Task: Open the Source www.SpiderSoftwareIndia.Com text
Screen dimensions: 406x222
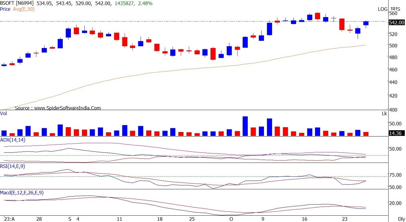Action: click(58, 108)
